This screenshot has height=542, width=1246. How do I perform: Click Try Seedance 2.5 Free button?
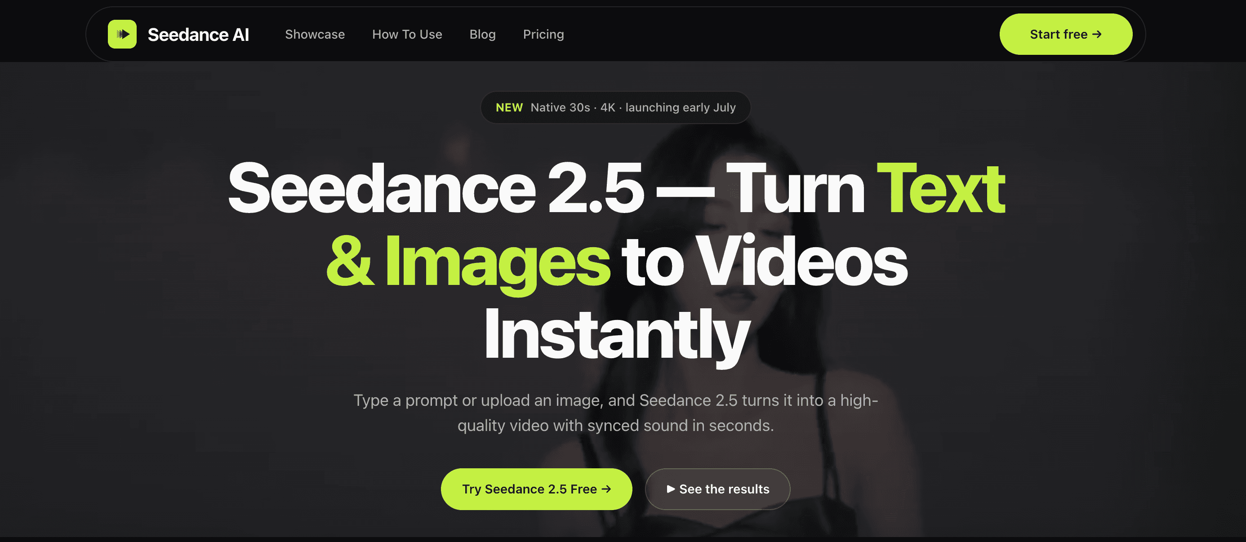pyautogui.click(x=536, y=489)
